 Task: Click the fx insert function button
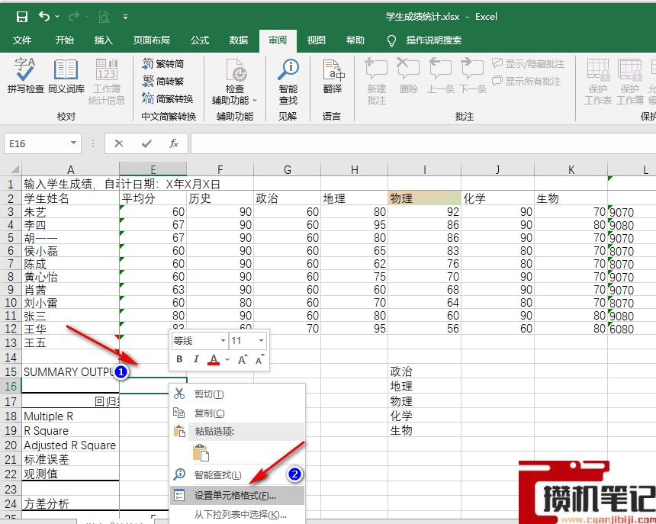click(x=174, y=144)
